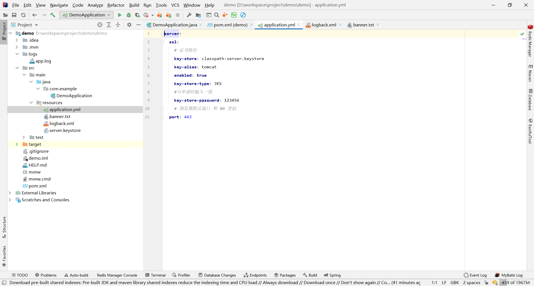
Task: Open Search Everywhere magnifier icon
Action: coord(217,15)
